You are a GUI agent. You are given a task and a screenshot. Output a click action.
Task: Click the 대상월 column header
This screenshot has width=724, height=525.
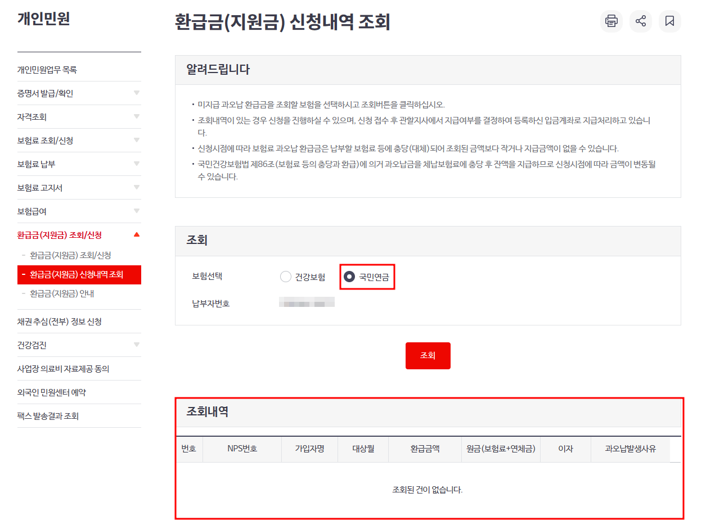pos(363,449)
